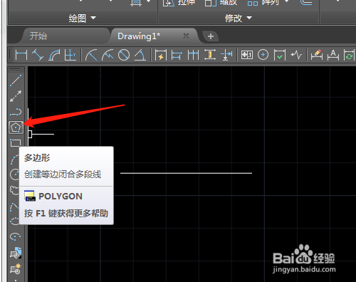The image size is (356, 282).
Task: Click the Dimension Break tool
Action: point(226,55)
